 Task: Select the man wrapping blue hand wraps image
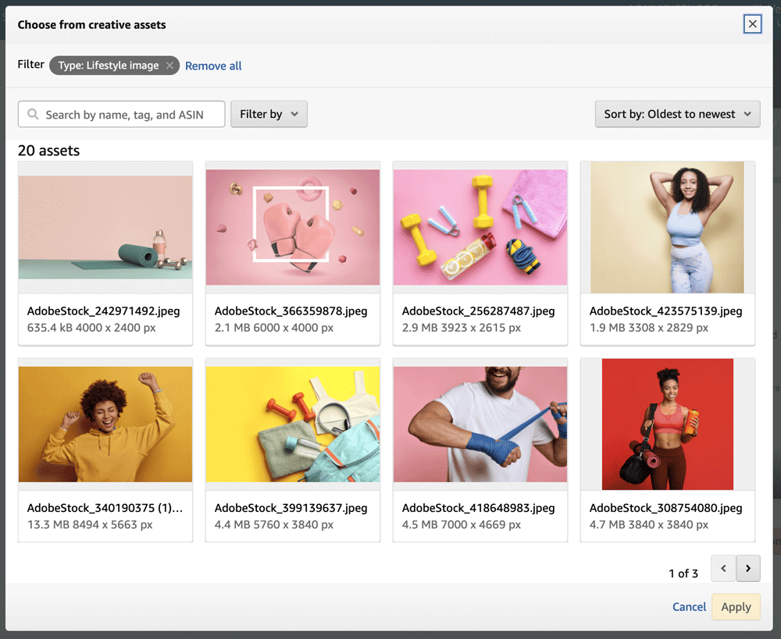click(x=480, y=424)
